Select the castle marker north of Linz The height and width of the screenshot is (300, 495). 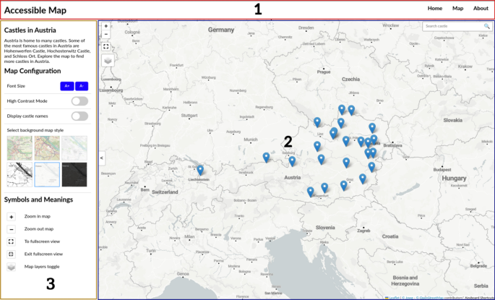pos(317,122)
